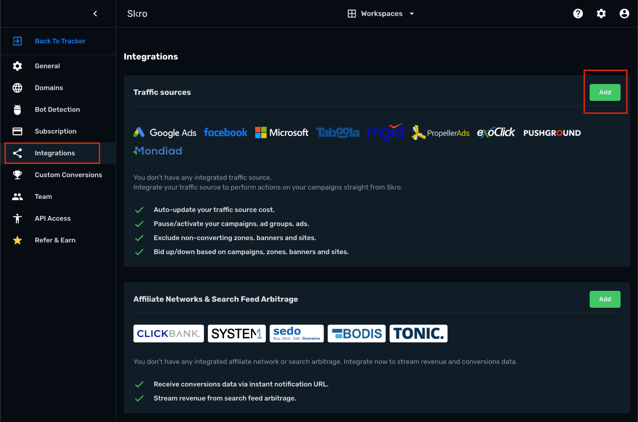Select the Bodis logo
This screenshot has height=422, width=638.
[356, 333]
